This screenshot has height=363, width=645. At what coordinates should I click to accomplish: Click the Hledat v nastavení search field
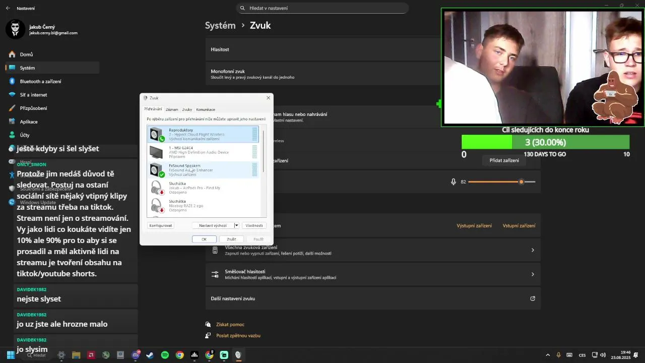click(x=322, y=8)
